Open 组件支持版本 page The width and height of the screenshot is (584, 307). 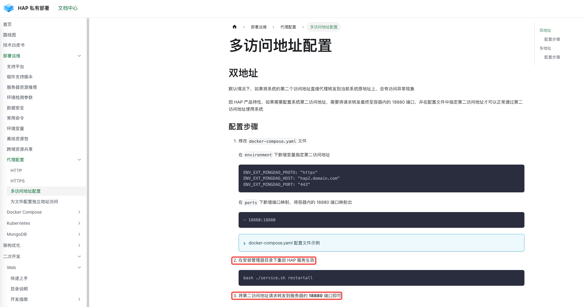[x=20, y=77]
